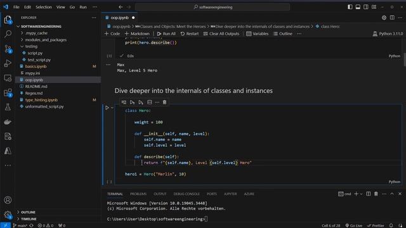406x228 pixels.
Task: Open the File menu
Action: click(16, 7)
